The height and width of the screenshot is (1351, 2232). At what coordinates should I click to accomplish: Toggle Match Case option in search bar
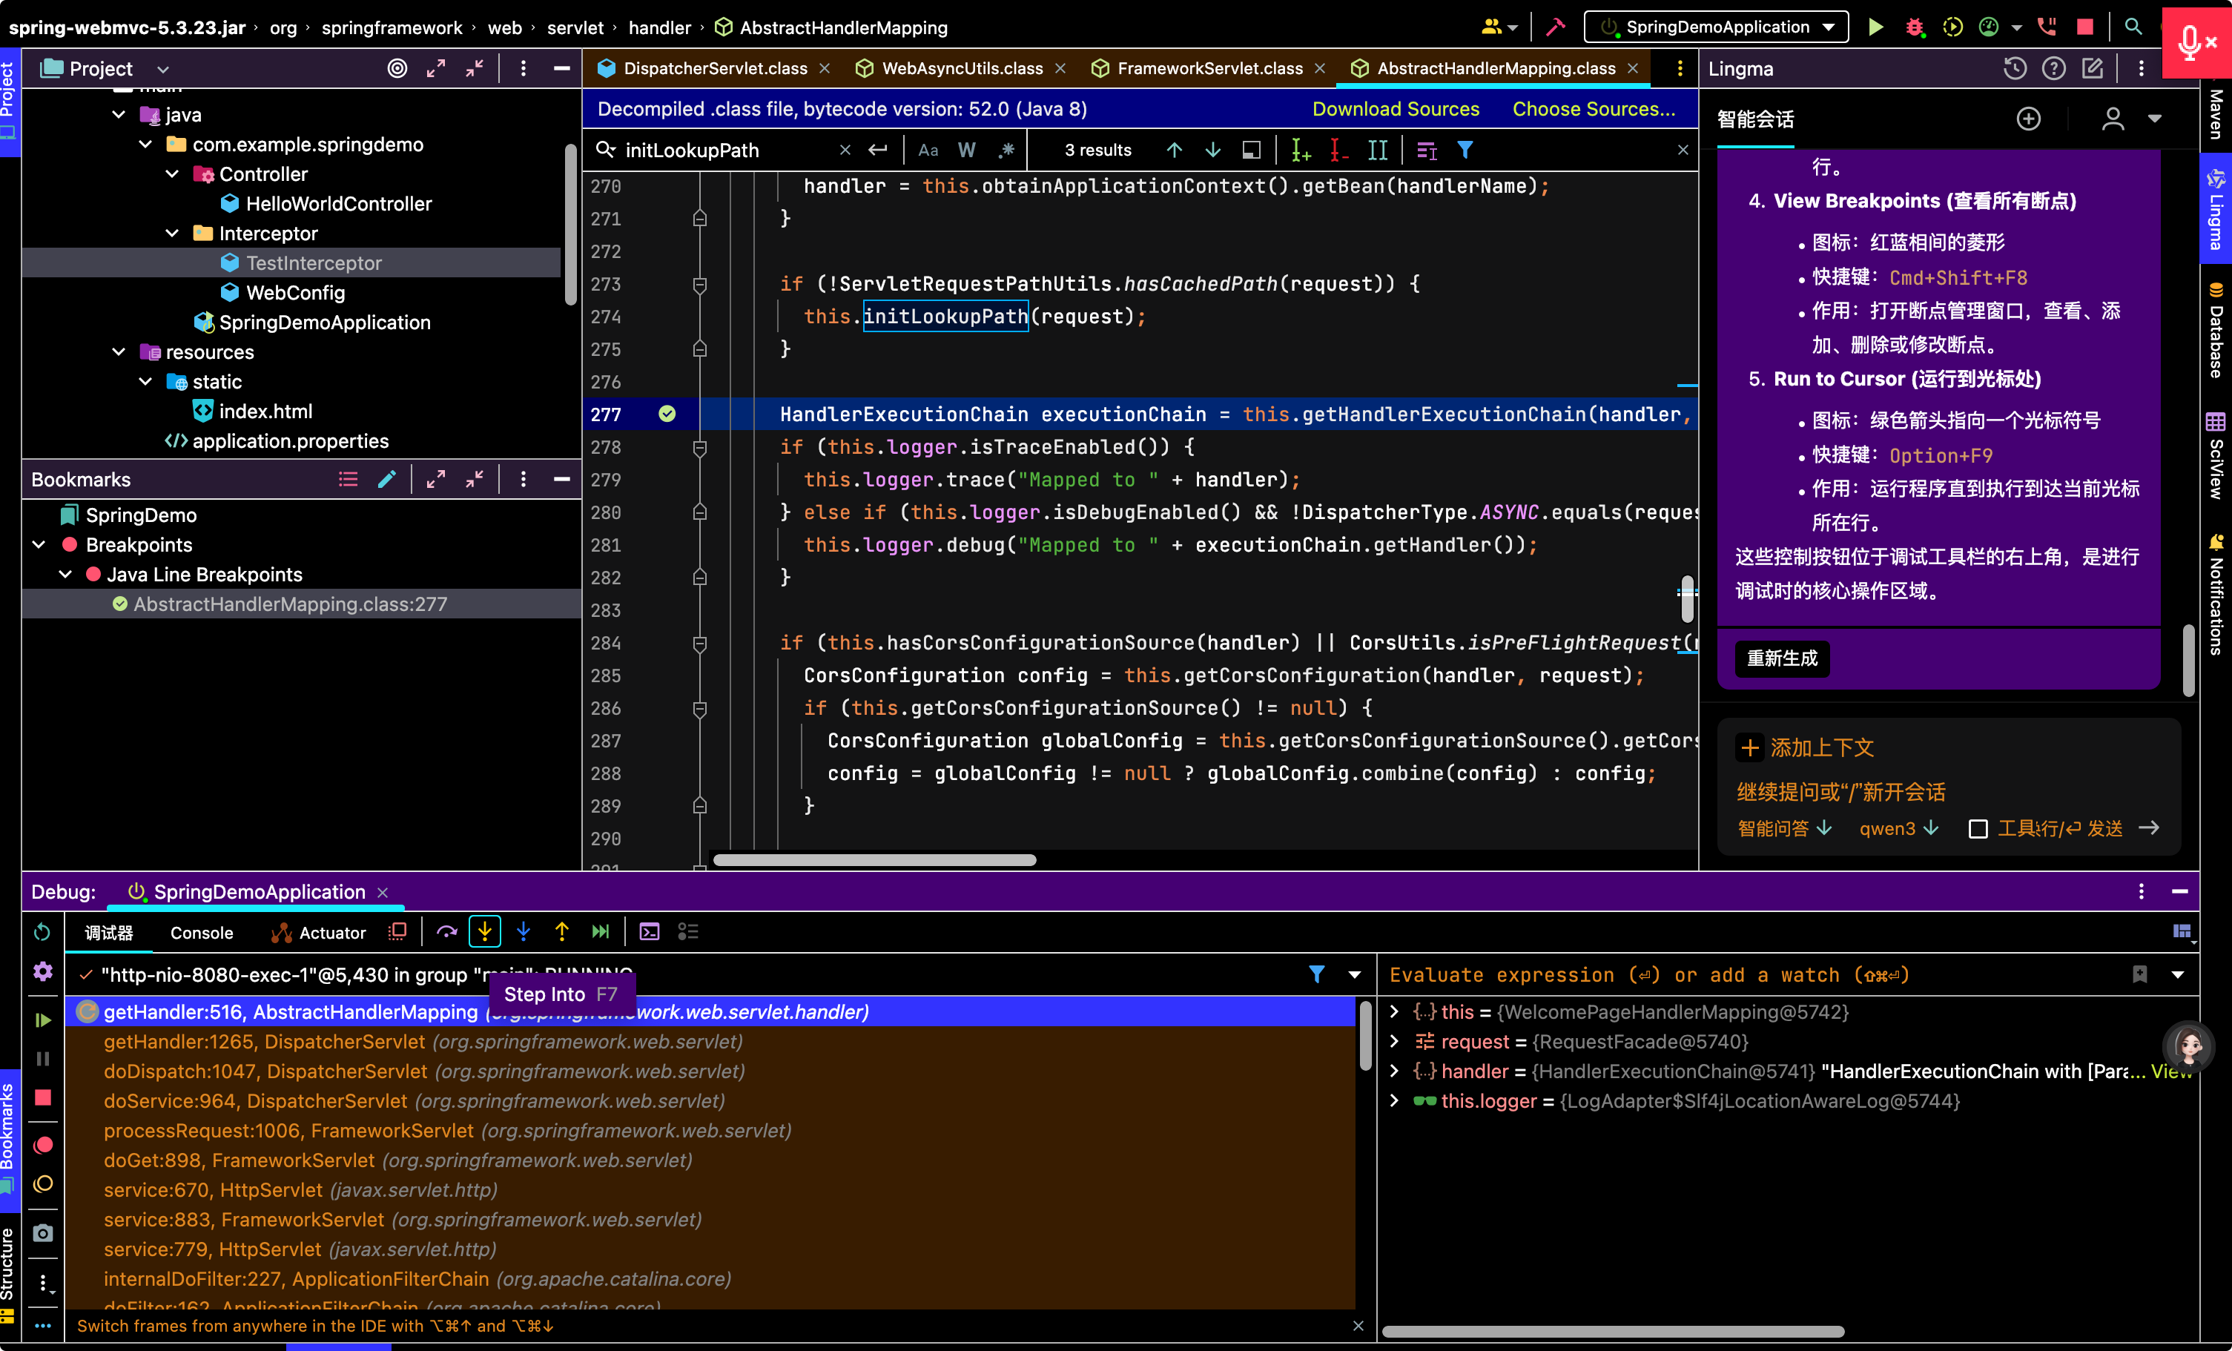[x=928, y=151]
